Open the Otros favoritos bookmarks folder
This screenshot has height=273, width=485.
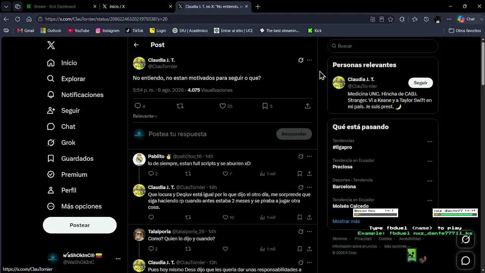(x=465, y=31)
